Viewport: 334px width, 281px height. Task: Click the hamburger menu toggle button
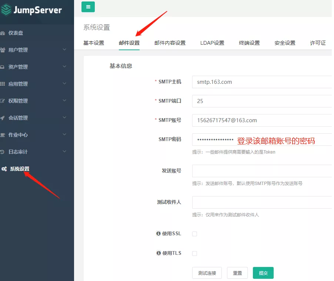(x=88, y=7)
